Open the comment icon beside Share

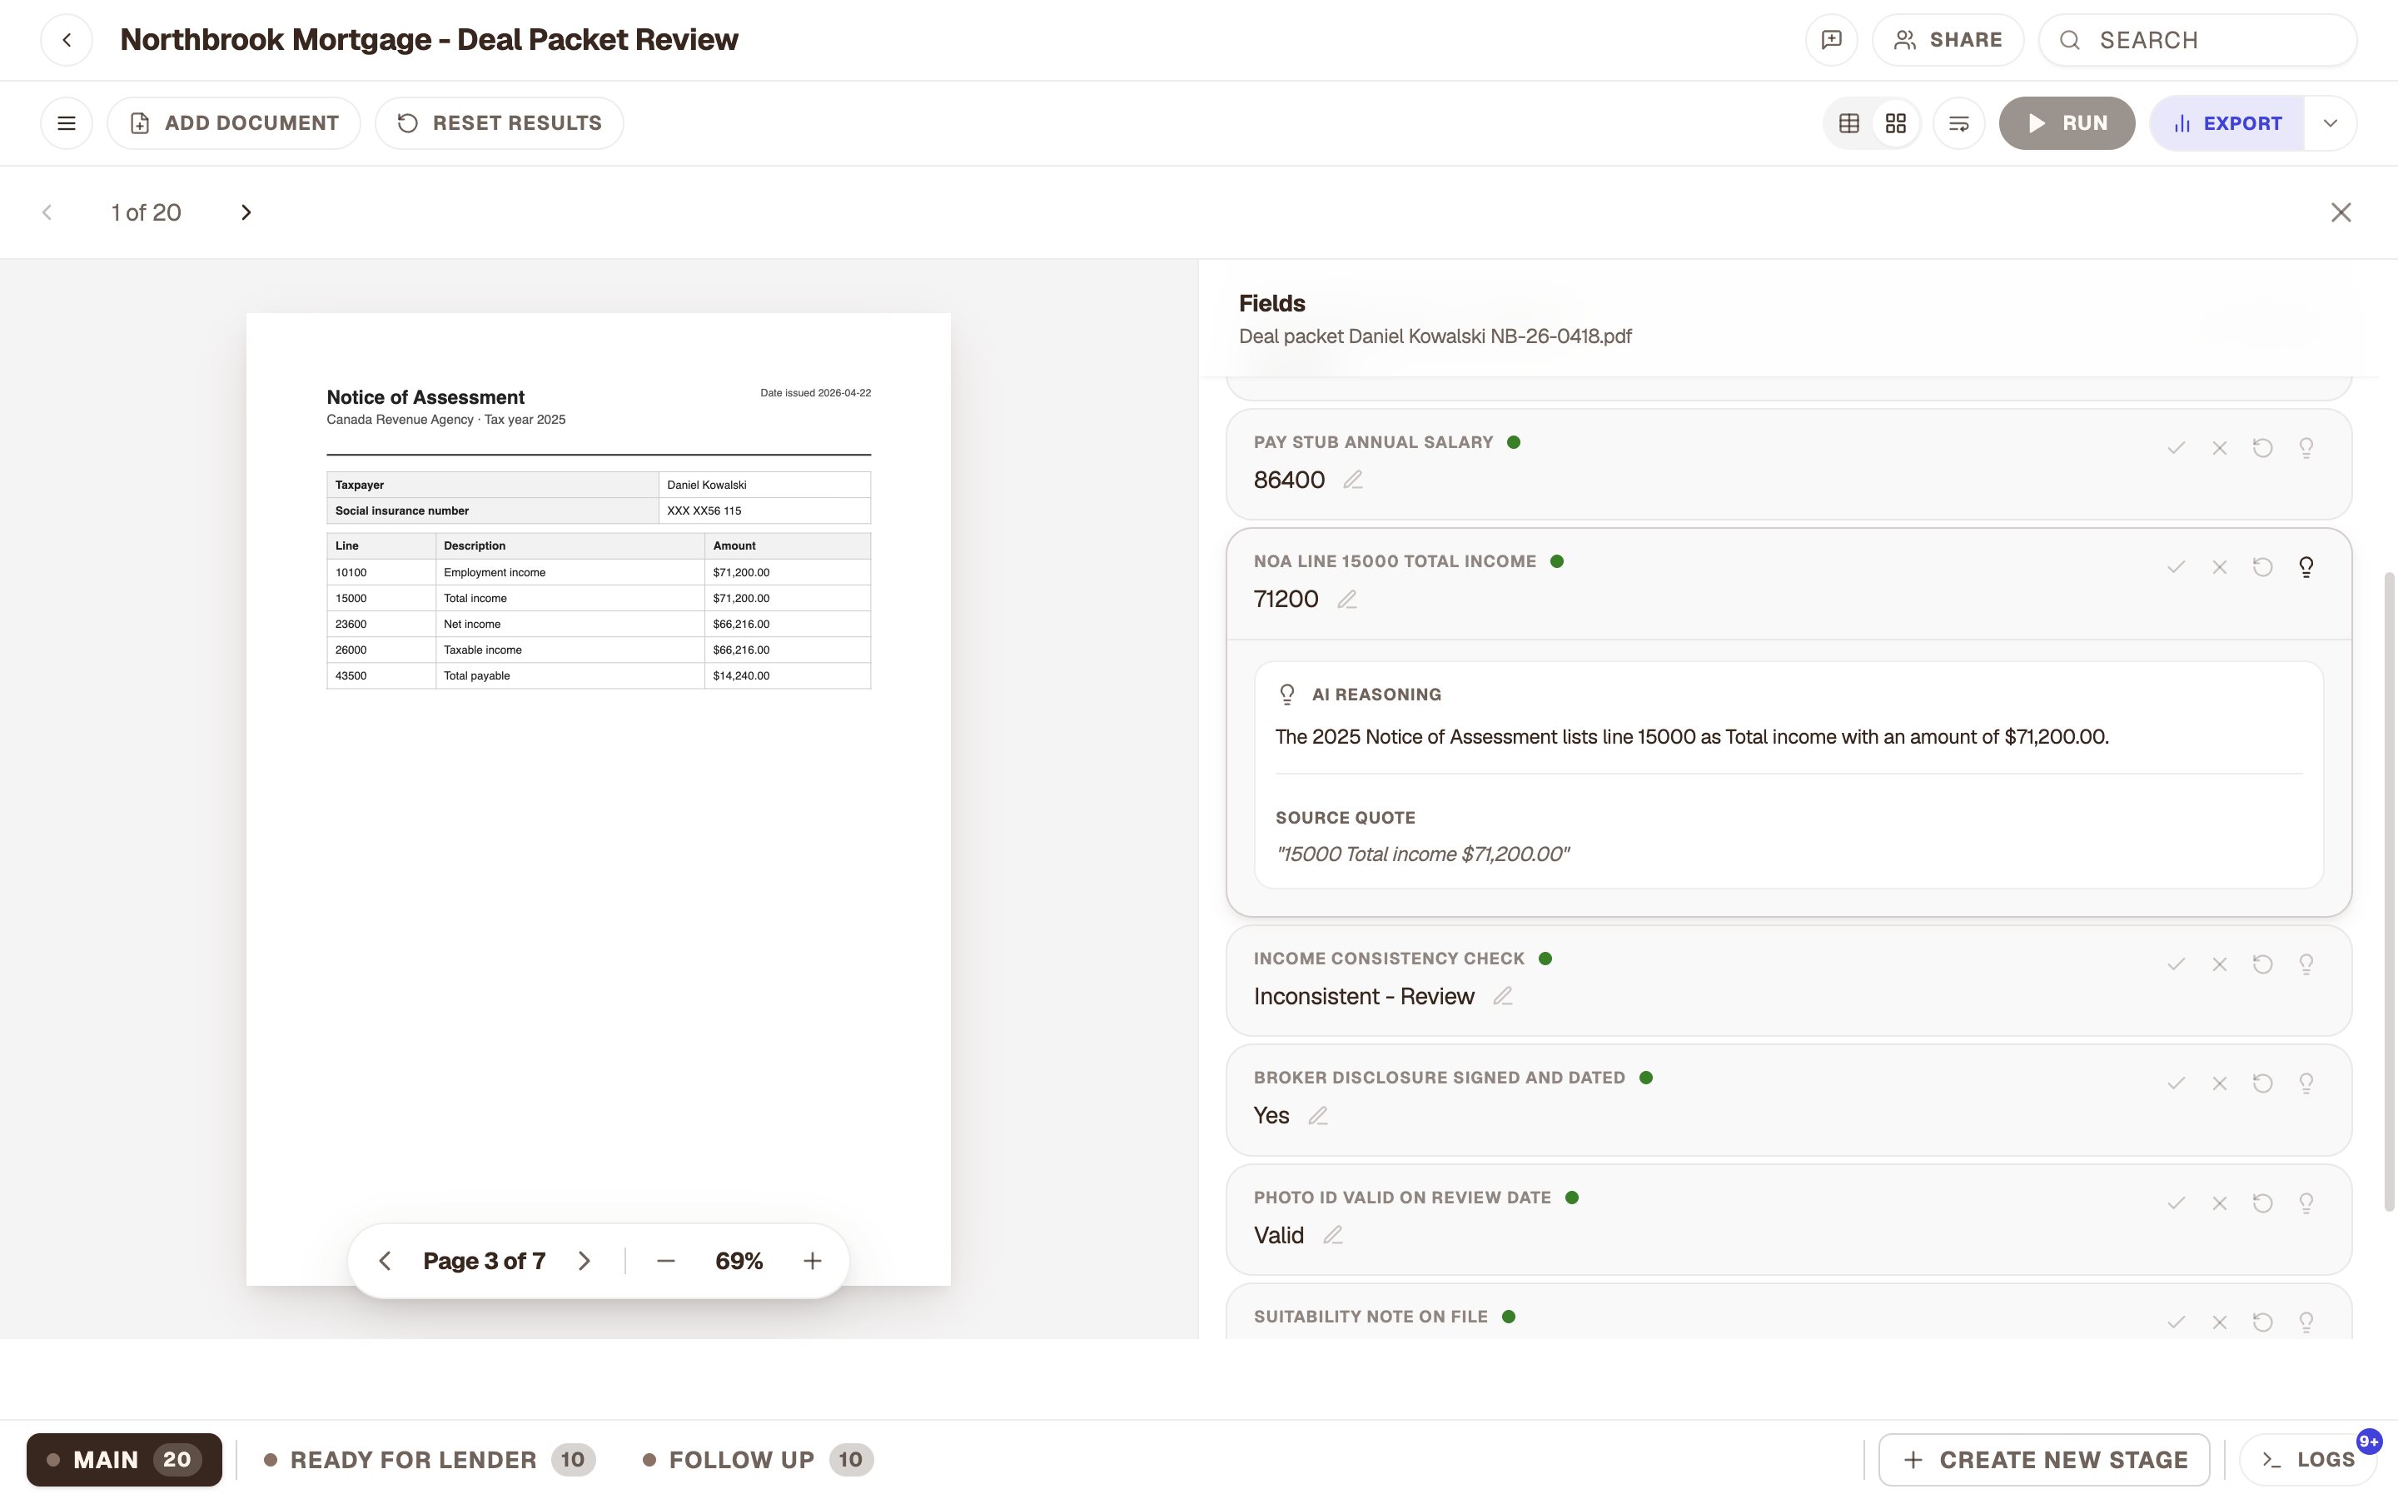pos(1831,40)
